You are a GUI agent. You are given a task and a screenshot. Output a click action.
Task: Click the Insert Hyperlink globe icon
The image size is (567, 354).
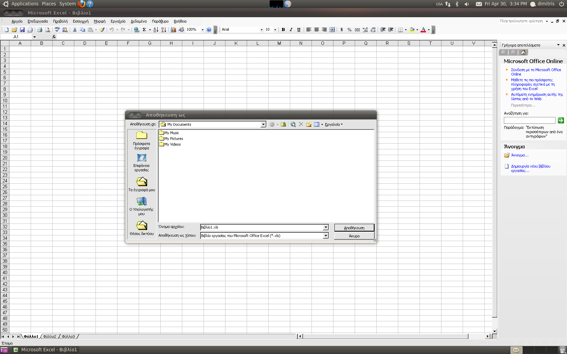click(x=136, y=30)
